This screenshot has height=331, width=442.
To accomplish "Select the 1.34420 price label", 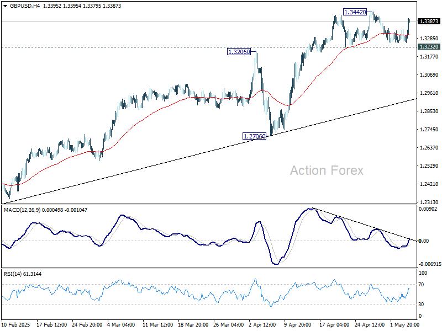I will pyautogui.click(x=355, y=12).
